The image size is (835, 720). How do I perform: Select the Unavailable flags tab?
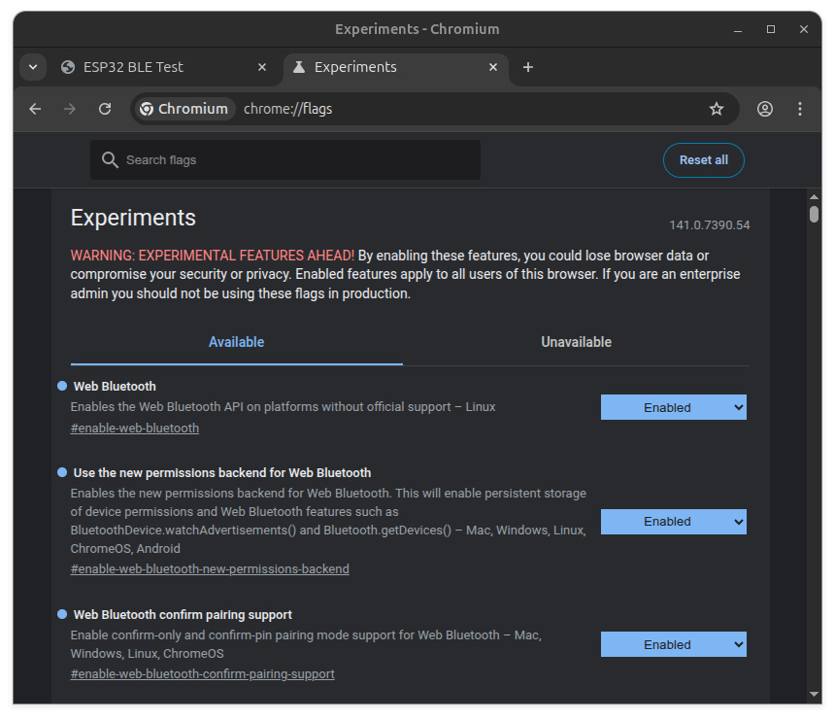(576, 342)
